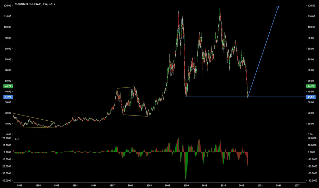The image size is (319, 188).
Task: Click the blue 34.93 price tag on right axis
Action: (311, 97)
